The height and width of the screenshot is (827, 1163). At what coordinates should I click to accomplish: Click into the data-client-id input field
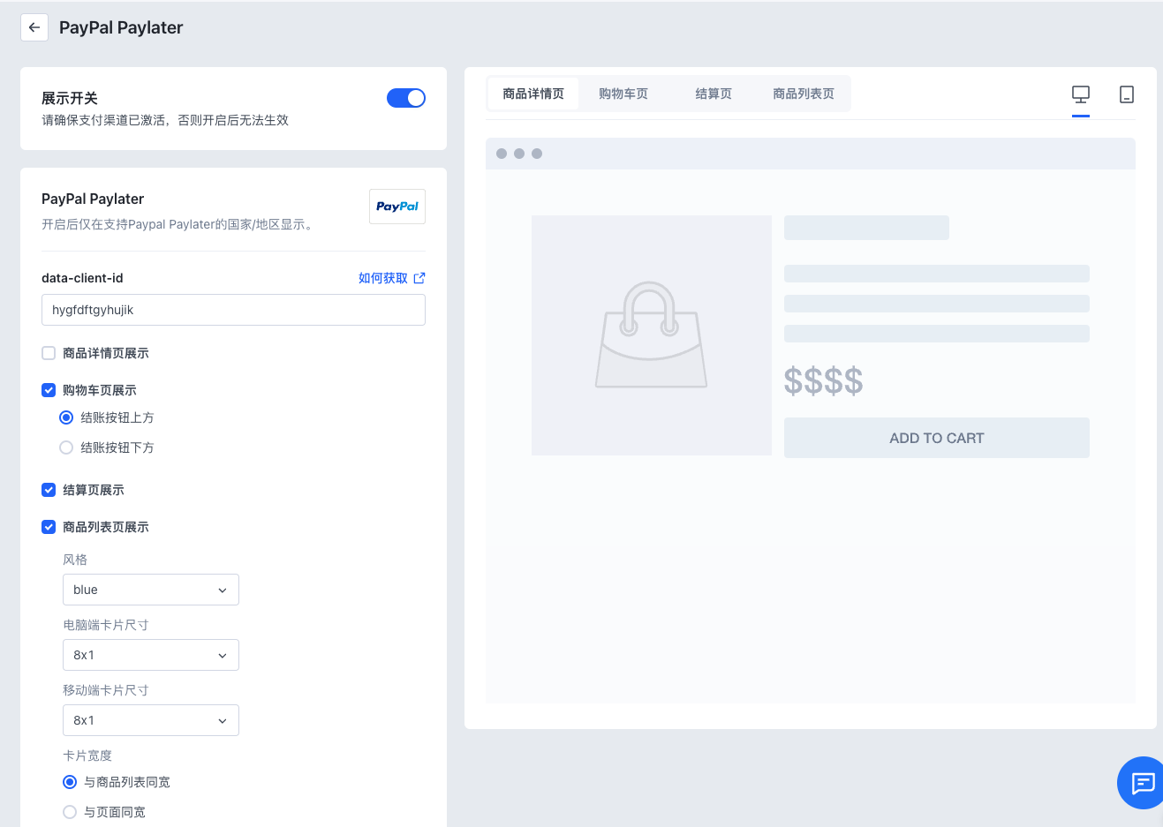[233, 310]
